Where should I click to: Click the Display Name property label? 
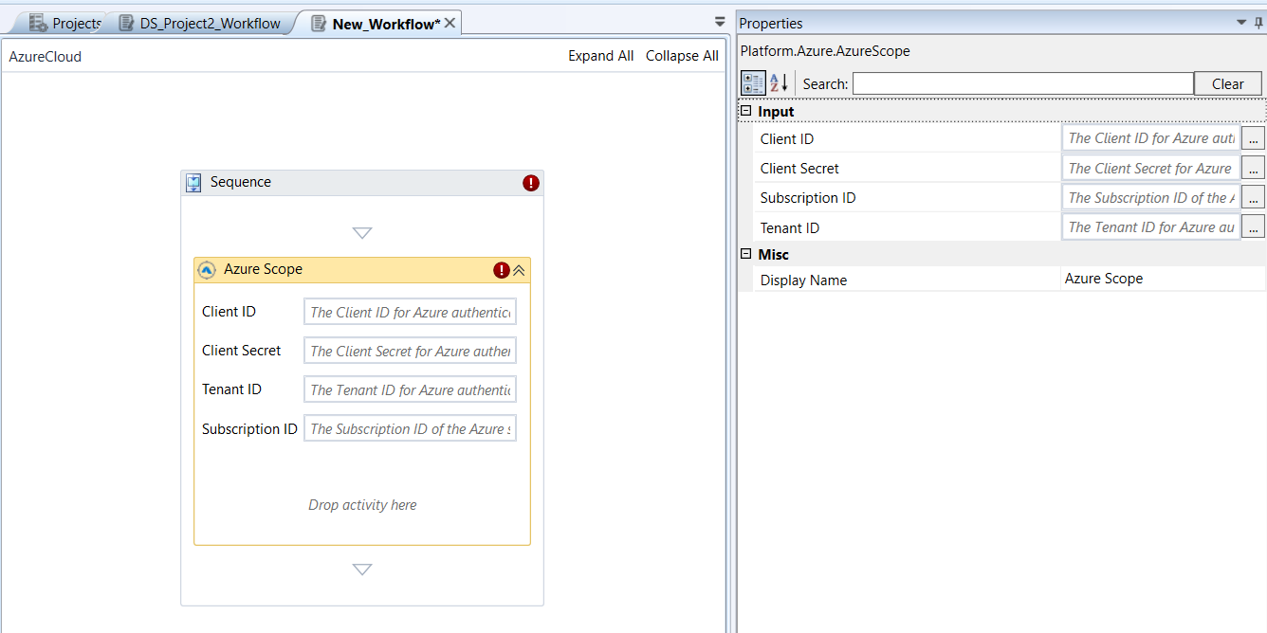[x=803, y=280]
